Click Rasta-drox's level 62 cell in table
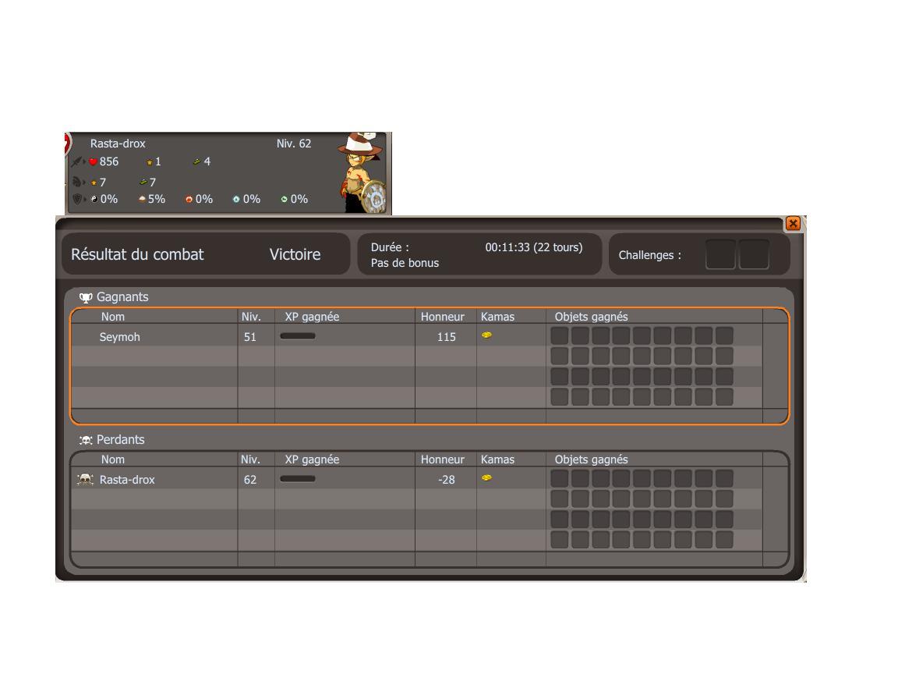This screenshot has height=674, width=898. 250,480
